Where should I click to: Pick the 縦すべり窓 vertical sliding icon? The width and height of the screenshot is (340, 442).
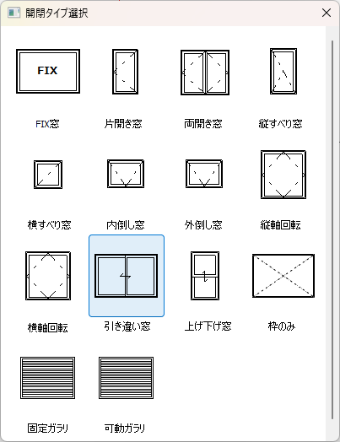tap(283, 71)
